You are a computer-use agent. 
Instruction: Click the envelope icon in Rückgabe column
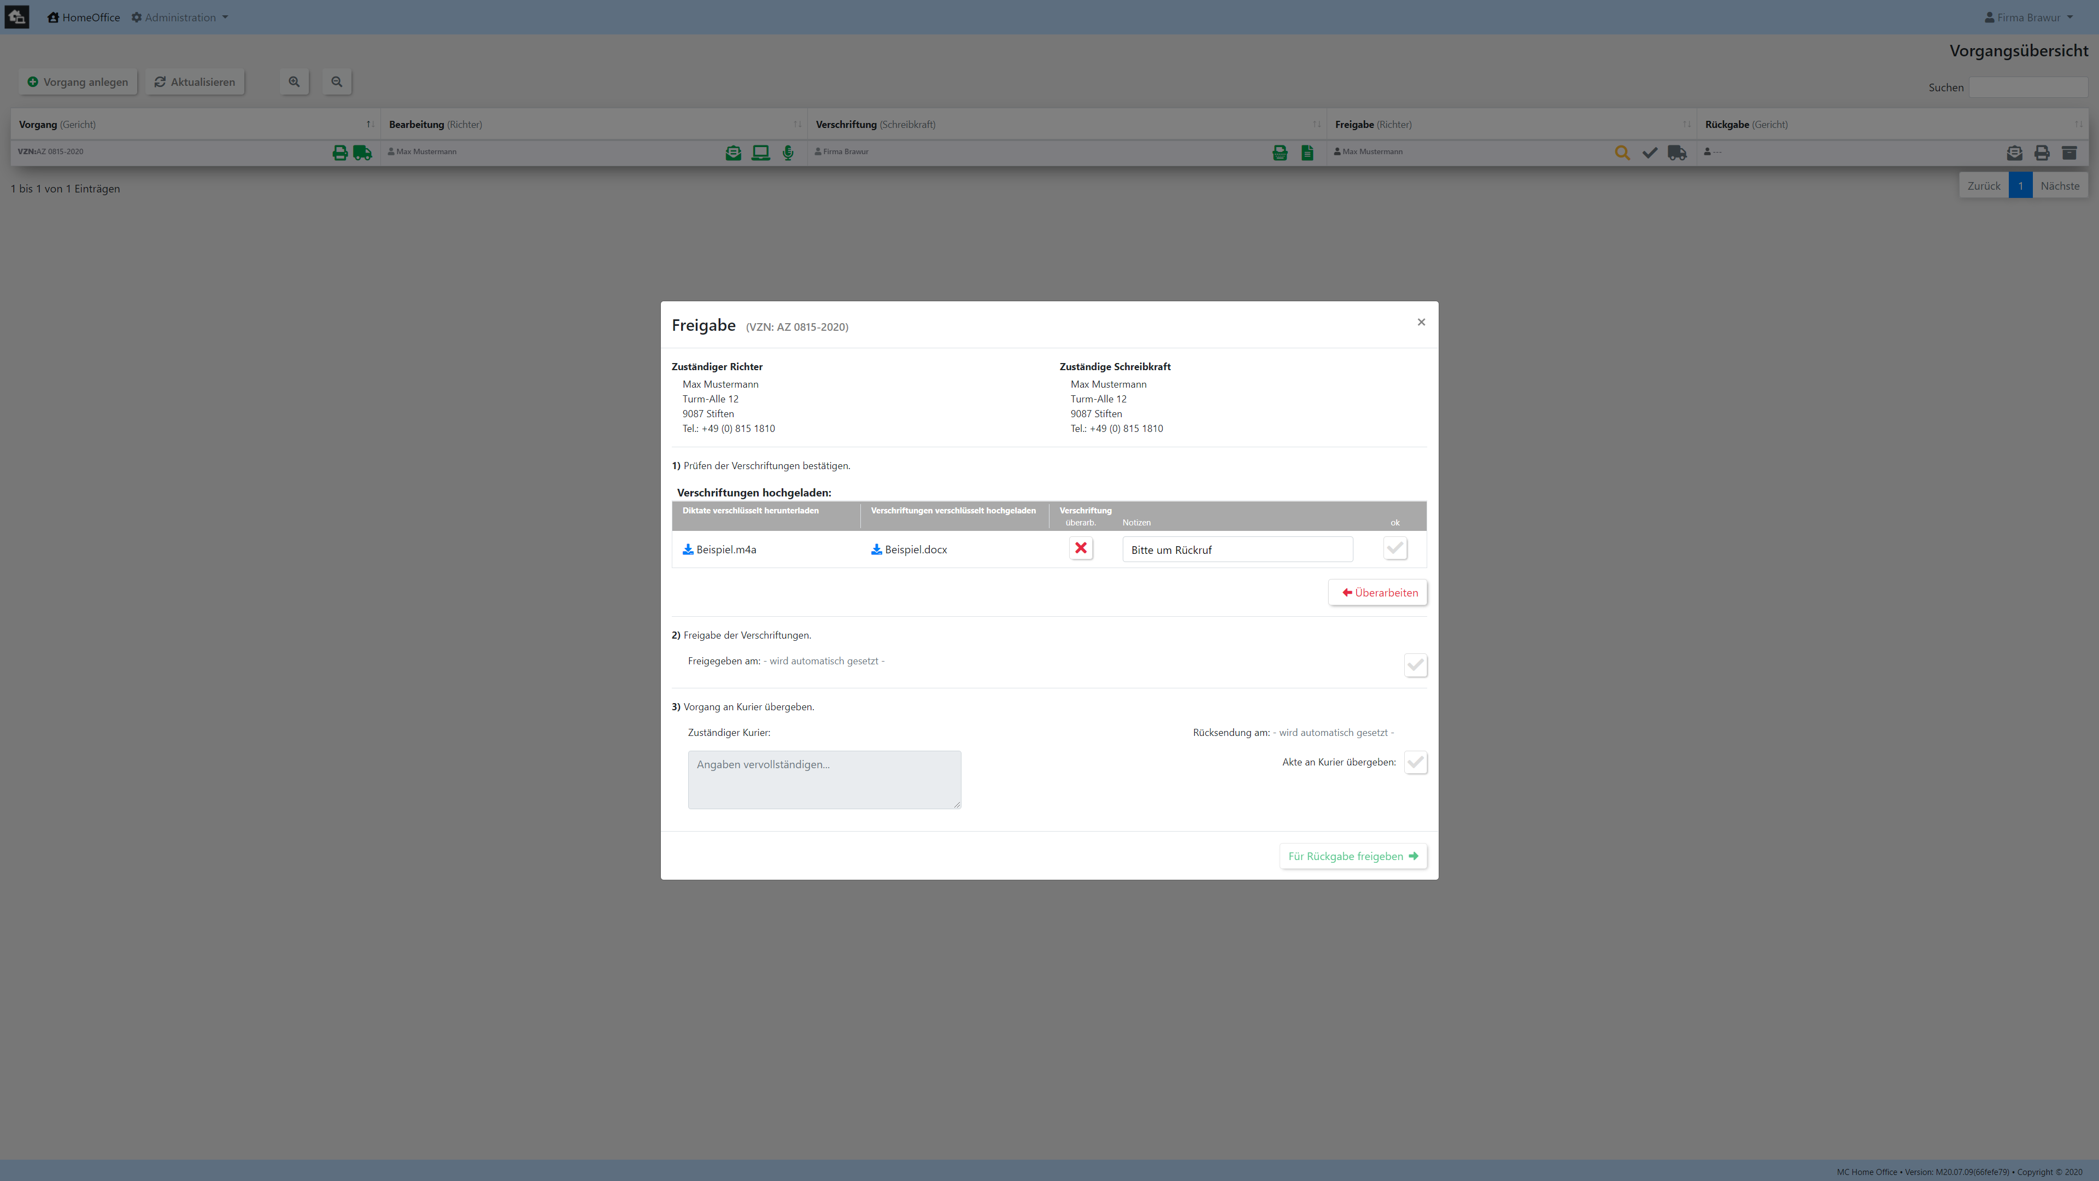pyautogui.click(x=2014, y=153)
